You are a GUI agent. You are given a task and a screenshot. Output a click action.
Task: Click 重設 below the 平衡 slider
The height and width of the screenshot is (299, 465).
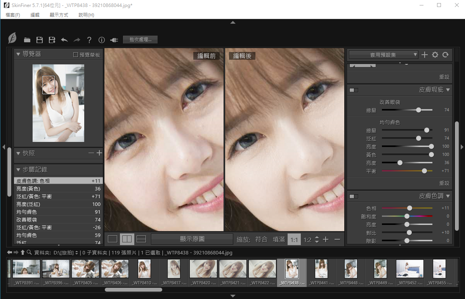[444, 183]
